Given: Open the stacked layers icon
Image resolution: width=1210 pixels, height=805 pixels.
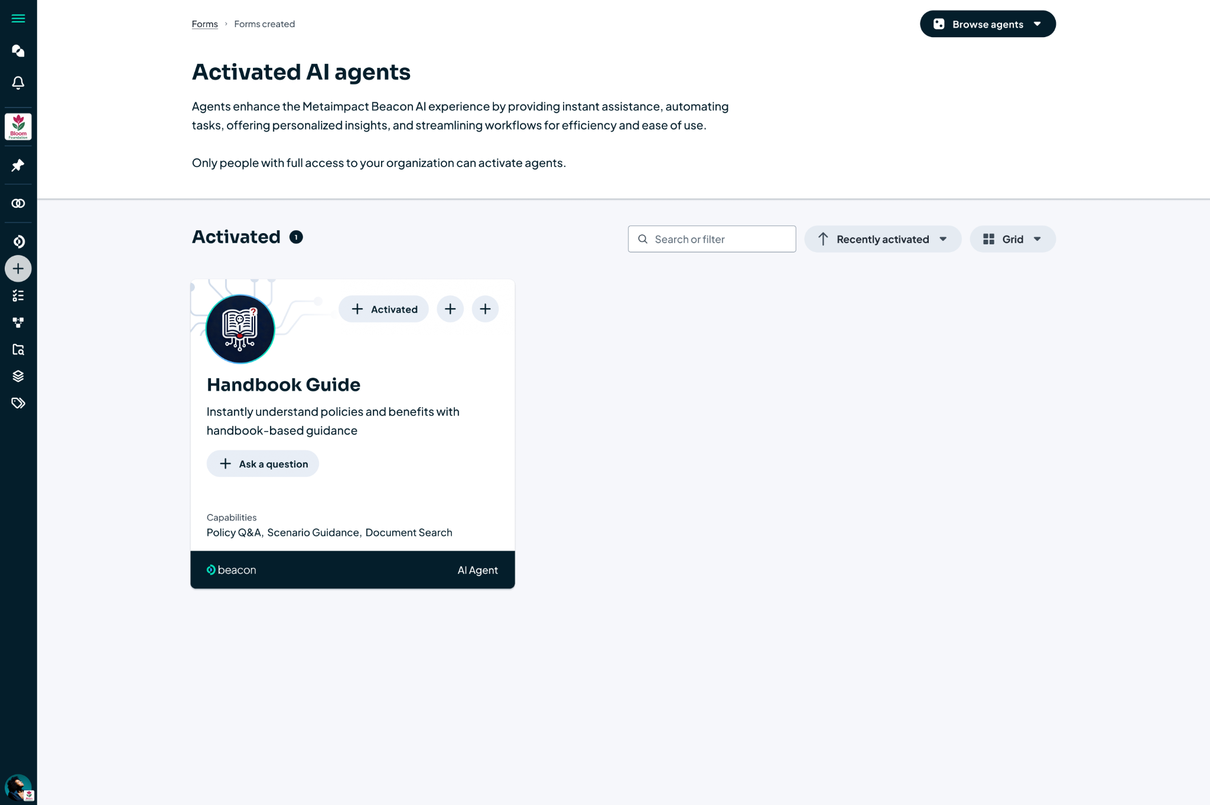Looking at the screenshot, I should [x=18, y=376].
